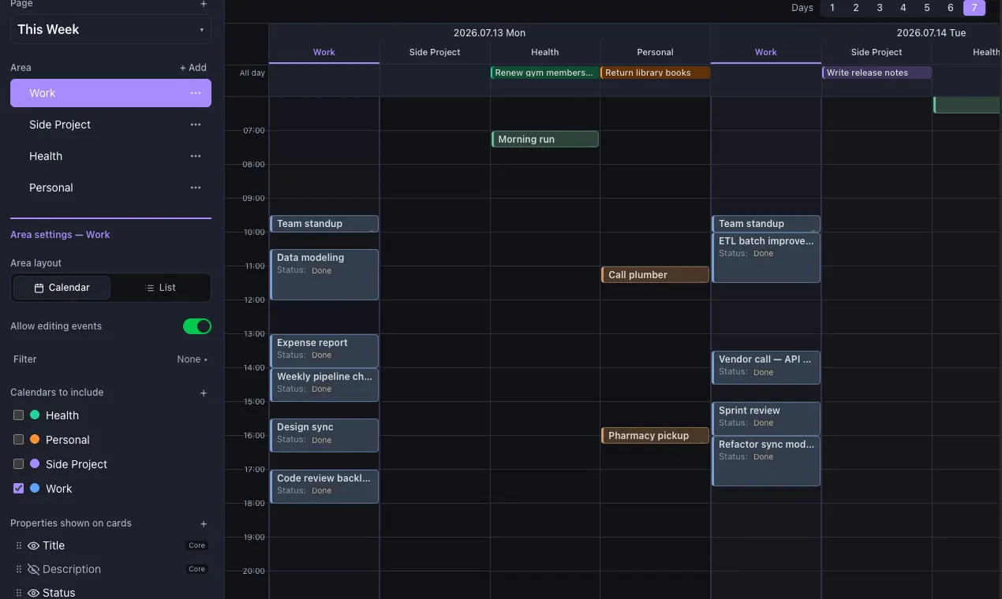Image resolution: width=1002 pixels, height=599 pixels.
Task: Show 7 days in calendar
Action: 974,8
